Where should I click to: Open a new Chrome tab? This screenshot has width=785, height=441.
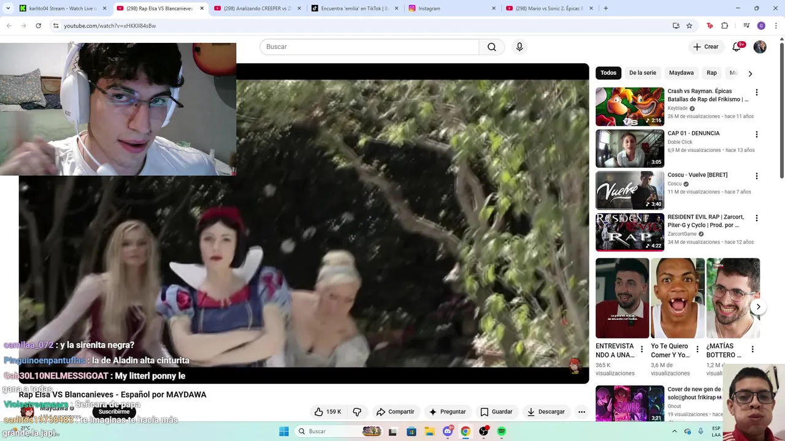606,9
